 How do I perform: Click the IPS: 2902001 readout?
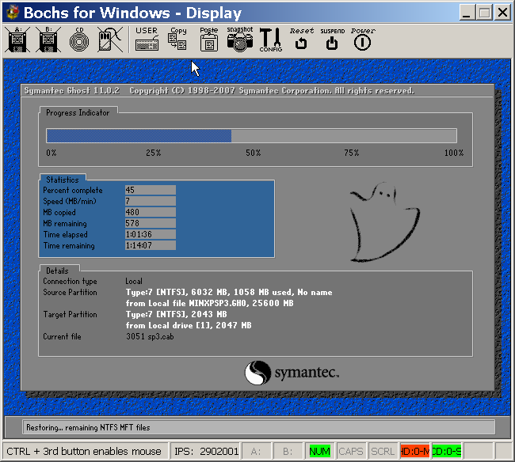click(206, 452)
